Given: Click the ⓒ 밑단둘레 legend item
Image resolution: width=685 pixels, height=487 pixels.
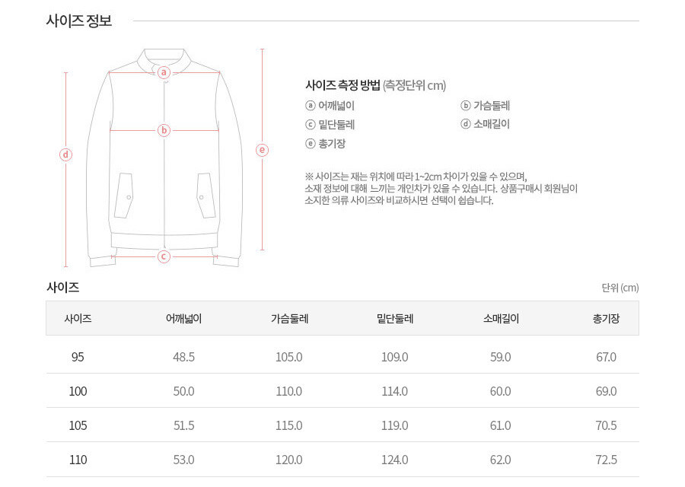Looking at the screenshot, I should 330,124.
